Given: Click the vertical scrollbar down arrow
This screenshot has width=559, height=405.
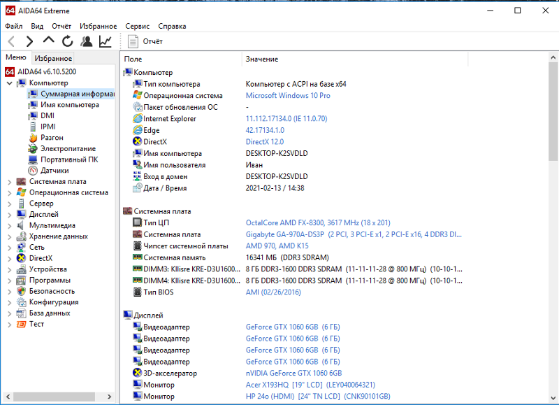Looking at the screenshot, I should (x=553, y=398).
